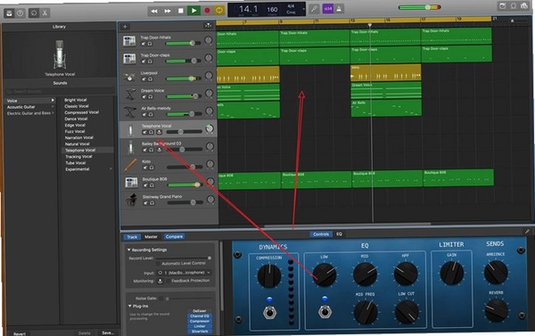This screenshot has width=535, height=336.
Task: Toggle the purple Count-in button
Action: 328,9
